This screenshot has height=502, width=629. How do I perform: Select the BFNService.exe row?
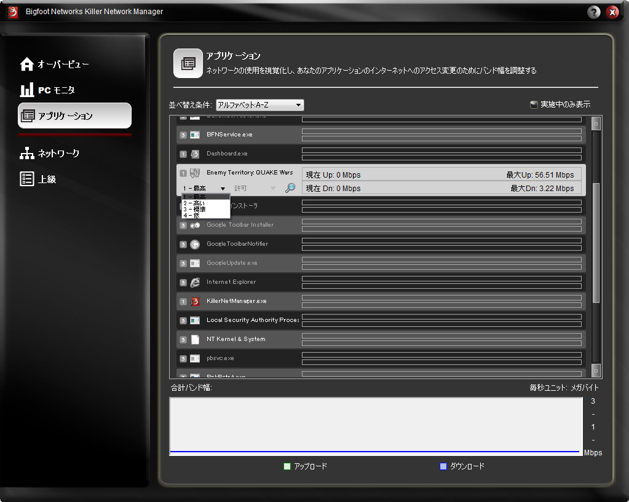[381, 135]
